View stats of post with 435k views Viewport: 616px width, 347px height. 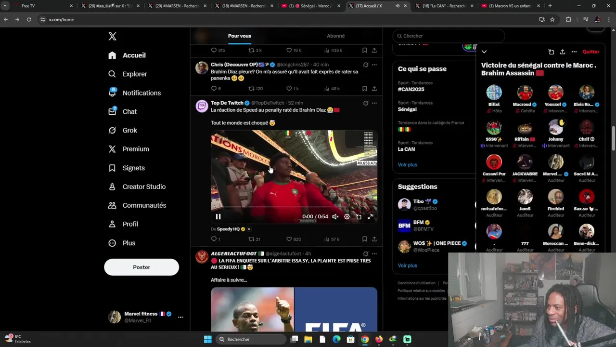[333, 50]
